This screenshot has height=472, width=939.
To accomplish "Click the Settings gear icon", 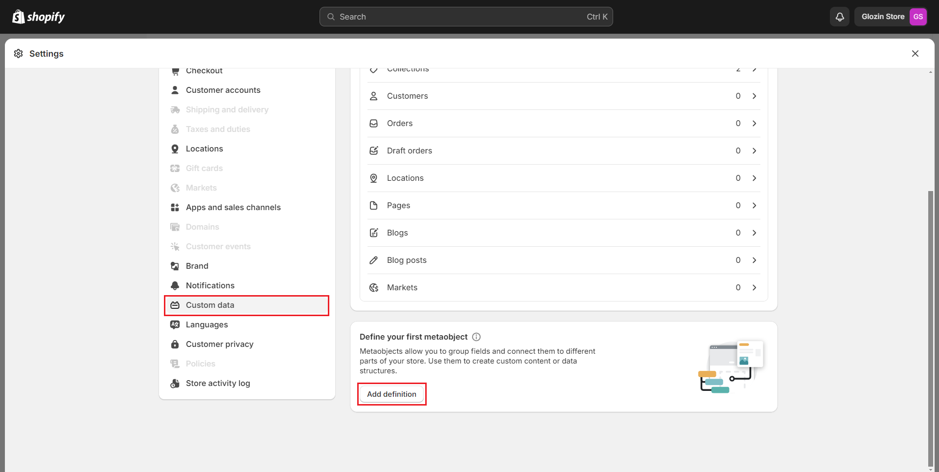I will (19, 54).
